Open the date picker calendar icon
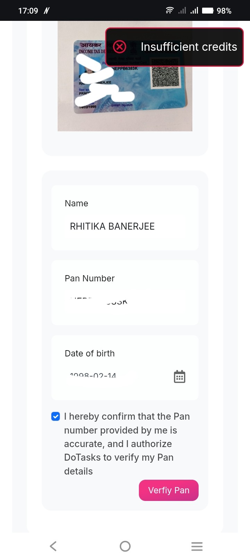Image resolution: width=250 pixels, height=560 pixels. 180,377
